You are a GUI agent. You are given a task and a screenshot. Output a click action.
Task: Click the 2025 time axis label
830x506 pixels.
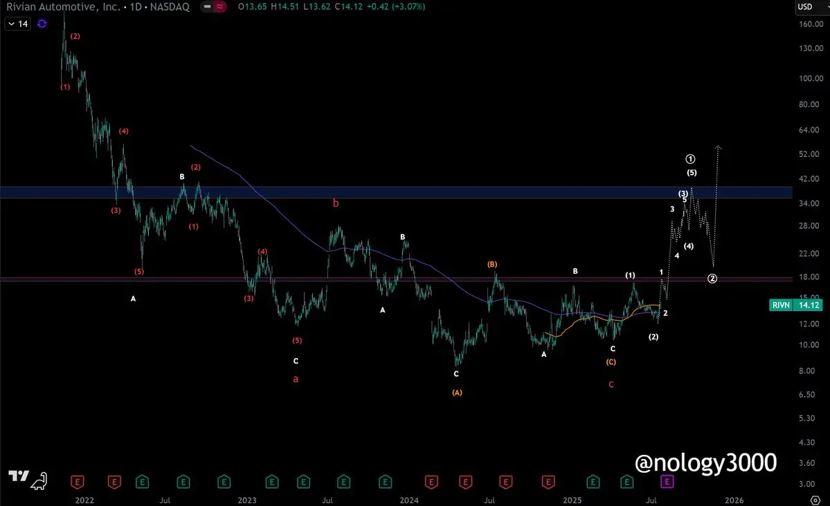click(x=572, y=500)
